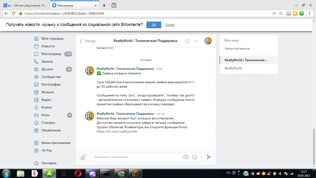Select ReallyWorld | Техническая chat tab
The image size is (316, 178).
pyautogui.click(x=249, y=60)
